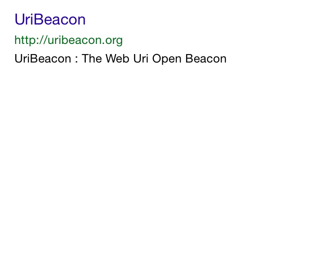Screen dimensions: 312x261
Task: Click the 'http://' prefix of green URL
Action: coord(30,40)
